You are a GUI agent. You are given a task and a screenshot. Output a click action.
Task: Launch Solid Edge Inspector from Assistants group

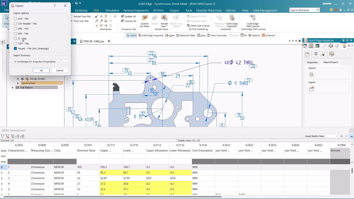tap(232, 21)
